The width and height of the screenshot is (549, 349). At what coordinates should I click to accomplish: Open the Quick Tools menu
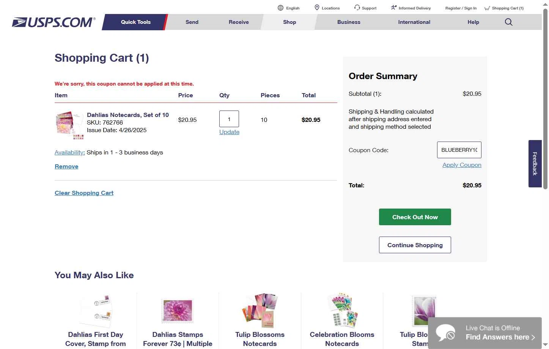[x=135, y=22]
